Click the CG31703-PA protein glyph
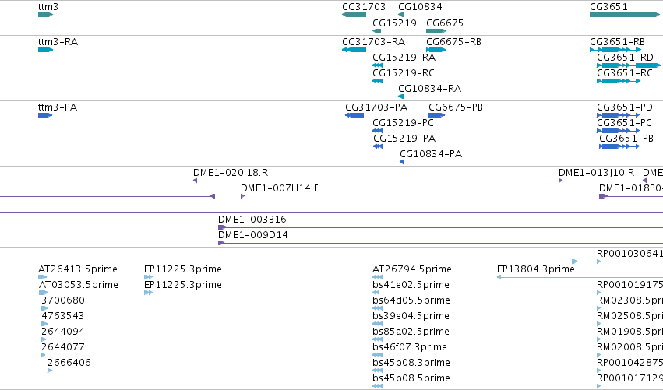 354,115
